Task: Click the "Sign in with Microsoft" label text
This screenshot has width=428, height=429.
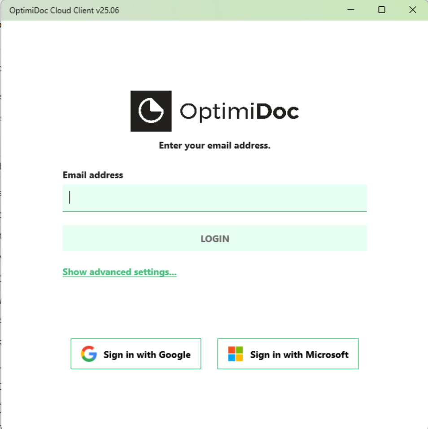Action: click(299, 355)
